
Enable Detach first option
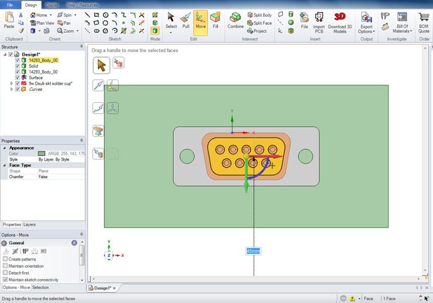(5, 273)
